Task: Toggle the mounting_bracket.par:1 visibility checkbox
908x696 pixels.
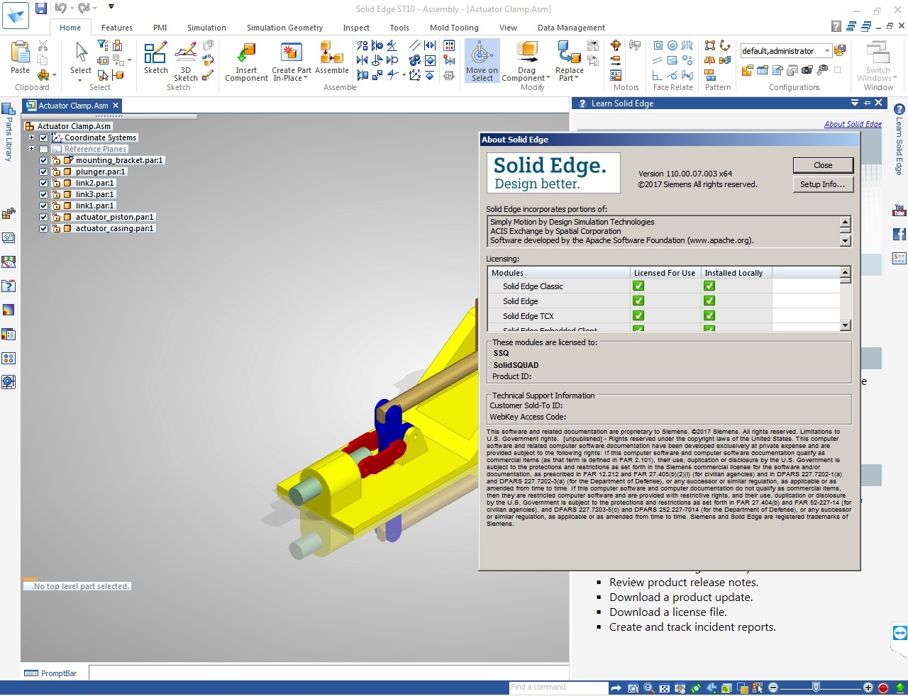Action: (43, 160)
